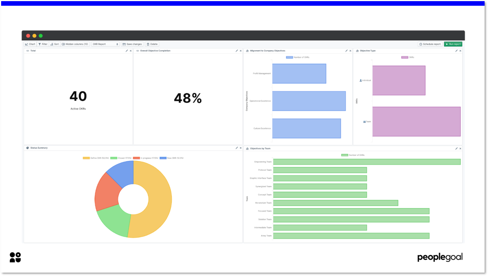This screenshot has height=276, width=488.
Task: Click the Synergized Team label
Action: click(x=263, y=187)
